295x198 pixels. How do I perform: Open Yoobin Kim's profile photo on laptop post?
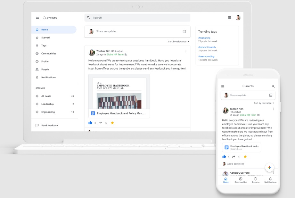click(x=92, y=53)
